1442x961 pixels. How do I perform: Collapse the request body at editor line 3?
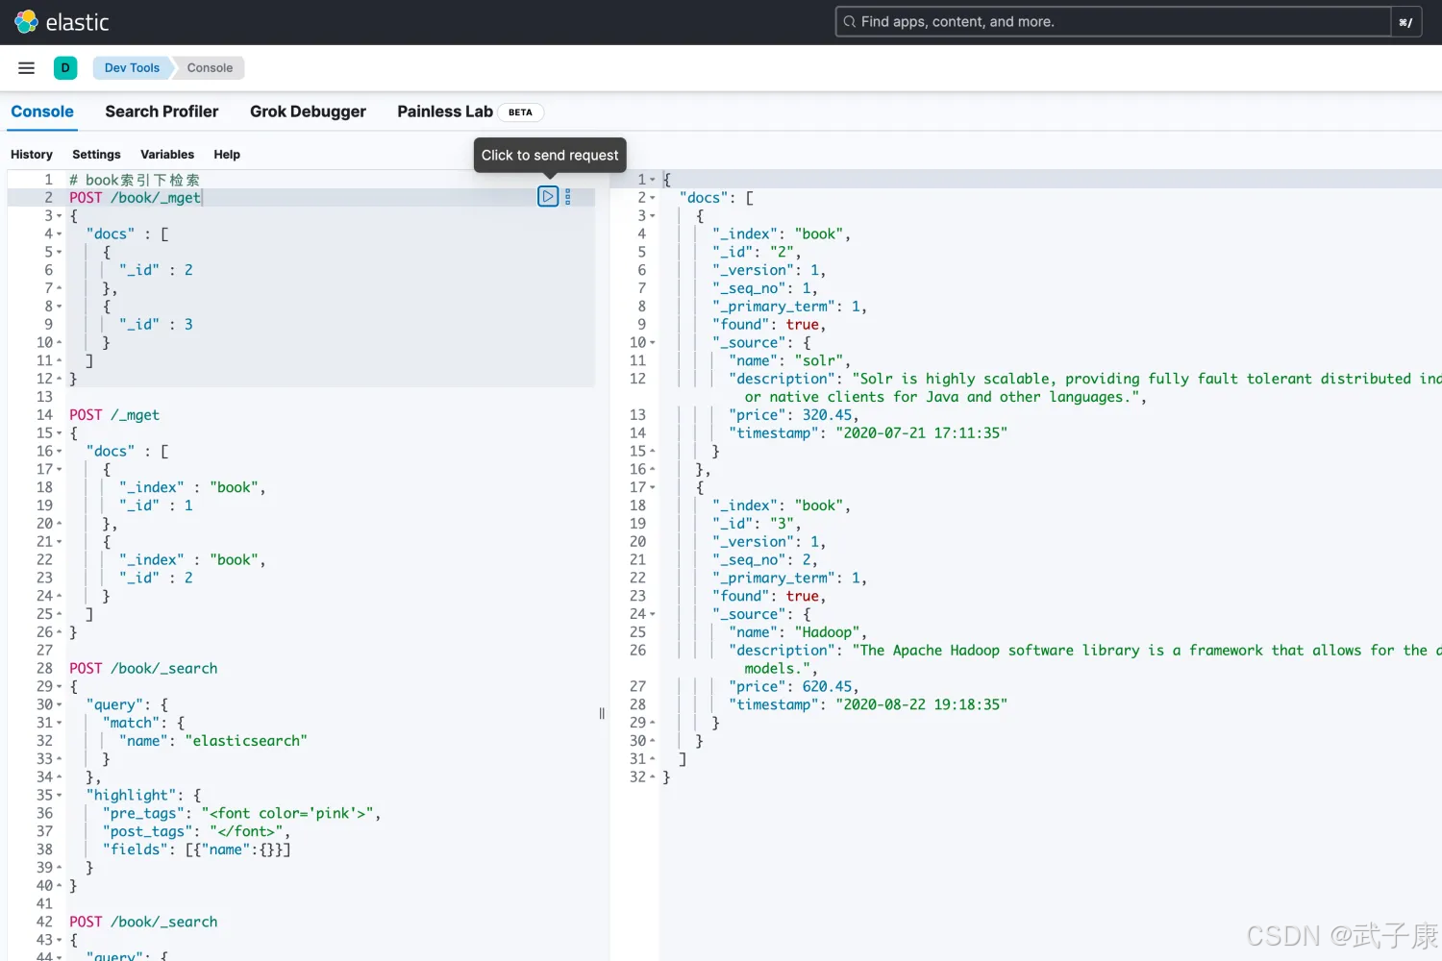(60, 216)
